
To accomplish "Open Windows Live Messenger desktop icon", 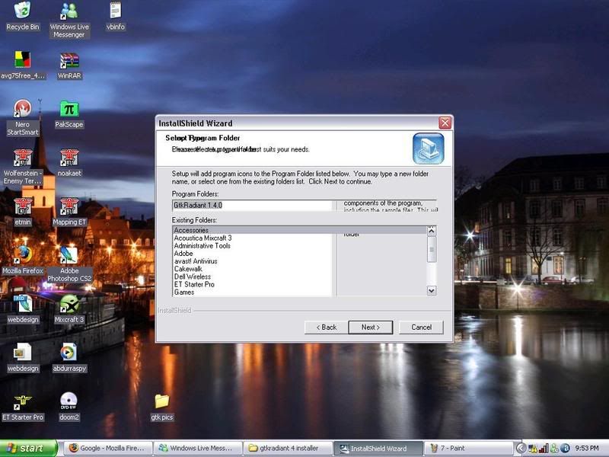I will point(69,11).
